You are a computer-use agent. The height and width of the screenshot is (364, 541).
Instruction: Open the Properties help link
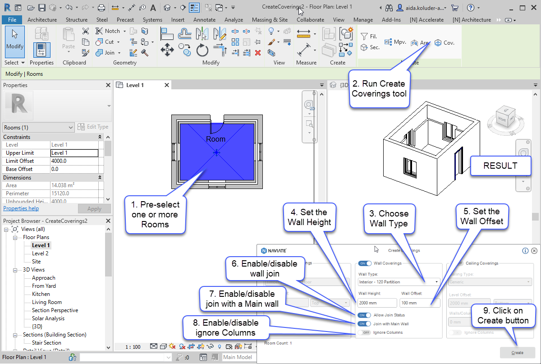coord(21,208)
